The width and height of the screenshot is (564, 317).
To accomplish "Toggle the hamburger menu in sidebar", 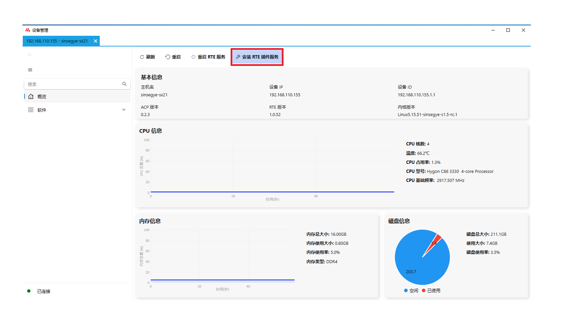I will coord(30,70).
